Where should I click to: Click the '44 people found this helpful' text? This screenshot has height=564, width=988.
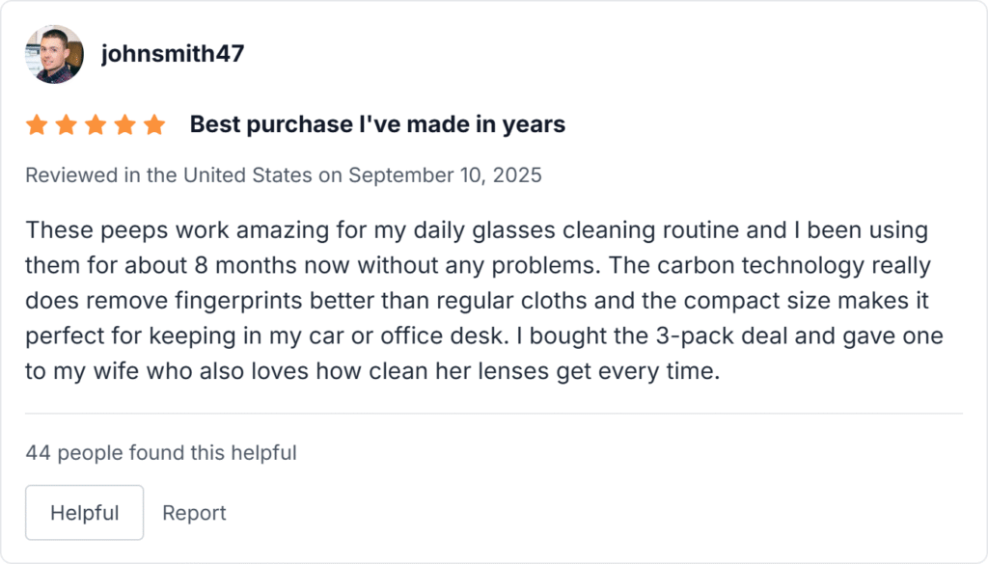[161, 452]
